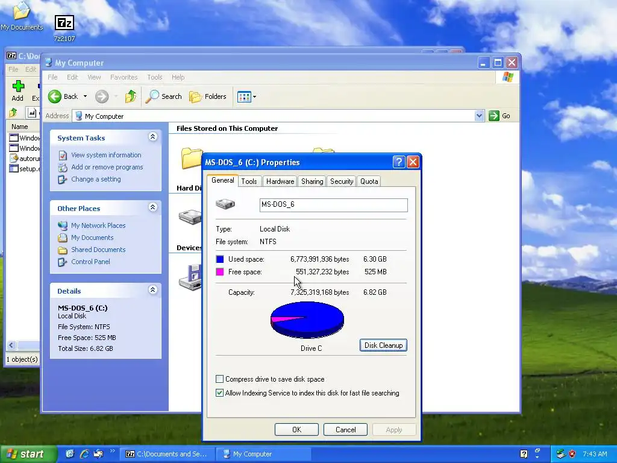Click the left scroll arrow in 7-Zip window
The image size is (617, 463).
[11, 345]
